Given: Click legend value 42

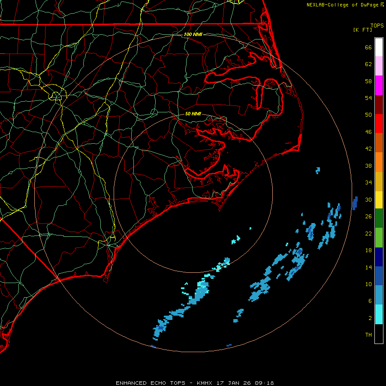Looking at the screenshot, I should pyautogui.click(x=368, y=149).
